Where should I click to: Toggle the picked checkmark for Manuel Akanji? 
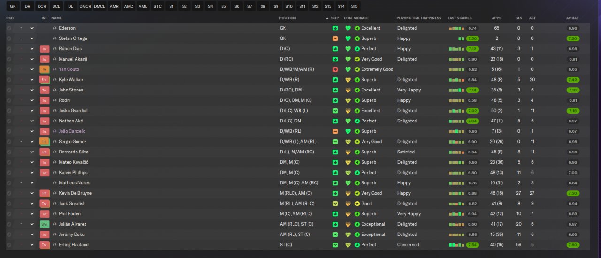[9, 59]
